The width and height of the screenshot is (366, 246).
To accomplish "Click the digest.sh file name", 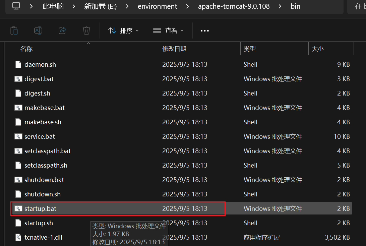I will tap(37, 94).
